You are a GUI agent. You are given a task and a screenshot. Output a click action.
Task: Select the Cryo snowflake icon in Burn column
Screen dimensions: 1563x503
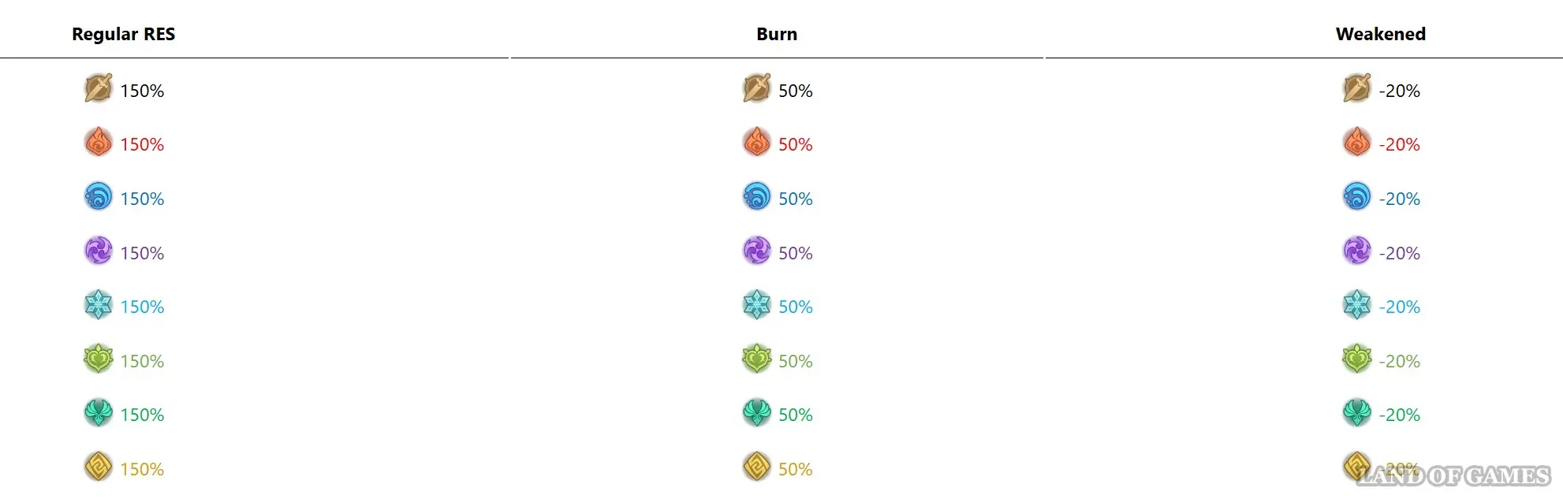pos(756,304)
